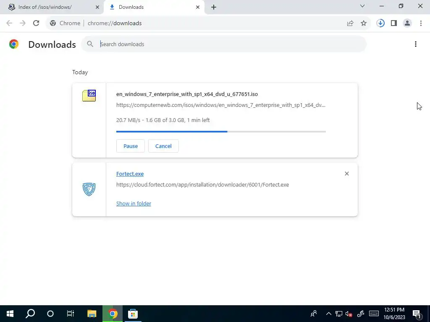This screenshot has width=430, height=322.
Task: Click the ISO file icon
Action: click(x=89, y=96)
